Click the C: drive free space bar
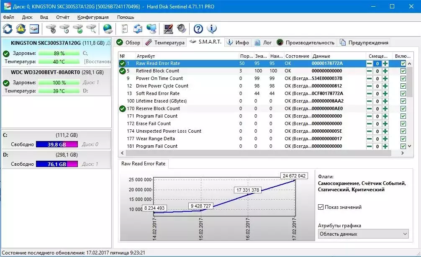 tap(57, 144)
